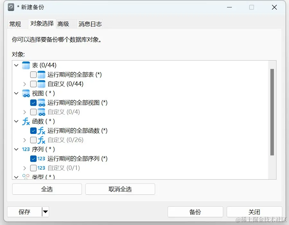Image resolution: width=289 pixels, height=225 pixels.
Task: Expand the 自定义 (0/26) functions node
Action: point(24,140)
